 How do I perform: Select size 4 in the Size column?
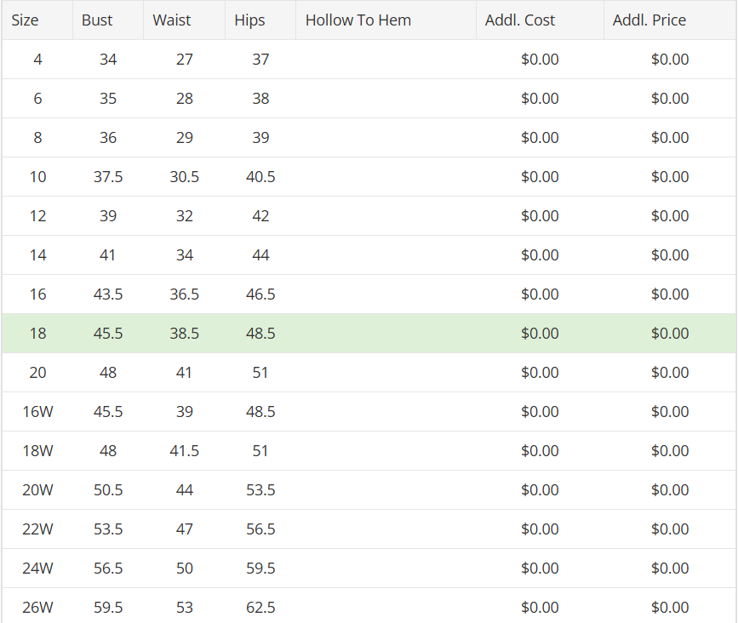(37, 60)
